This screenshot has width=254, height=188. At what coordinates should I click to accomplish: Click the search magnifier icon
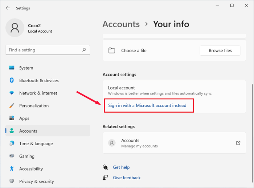pos(84,50)
